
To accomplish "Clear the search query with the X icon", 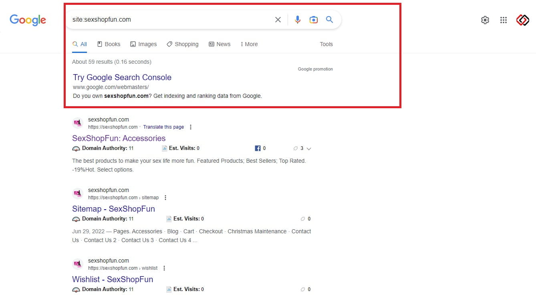I will click(x=278, y=20).
